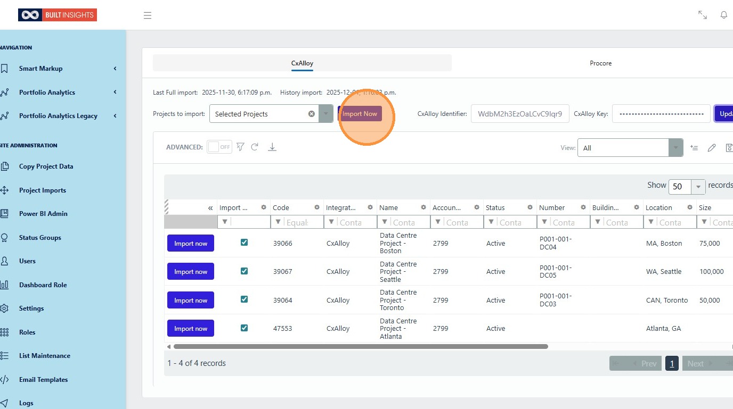The image size is (733, 409).
Task: Clear the Selected Projects selection with X
Action: (x=312, y=114)
